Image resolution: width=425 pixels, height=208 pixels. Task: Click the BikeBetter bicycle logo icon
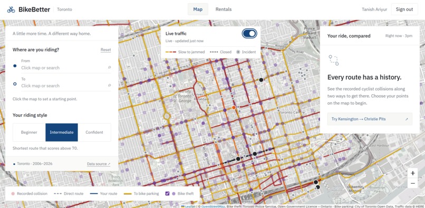click(11, 9)
